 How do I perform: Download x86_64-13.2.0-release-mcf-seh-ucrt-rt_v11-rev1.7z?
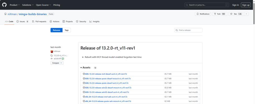[x=106, y=97]
